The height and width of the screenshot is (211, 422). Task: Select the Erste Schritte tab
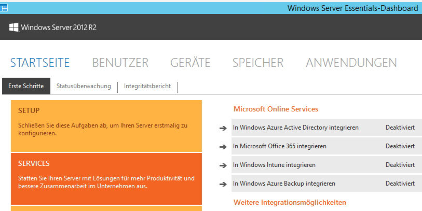click(x=26, y=86)
